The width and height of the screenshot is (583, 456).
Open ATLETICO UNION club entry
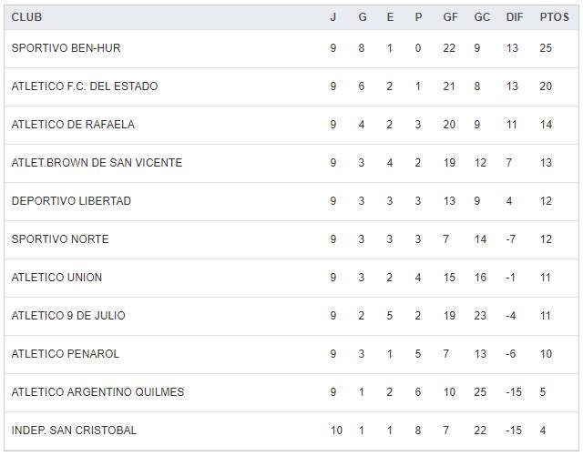click(56, 278)
